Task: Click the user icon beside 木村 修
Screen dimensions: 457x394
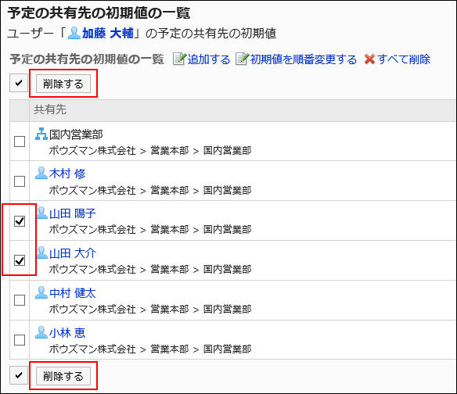Action: 41,173
